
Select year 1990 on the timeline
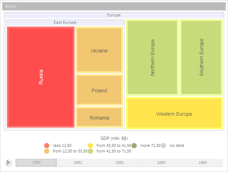click(36, 163)
